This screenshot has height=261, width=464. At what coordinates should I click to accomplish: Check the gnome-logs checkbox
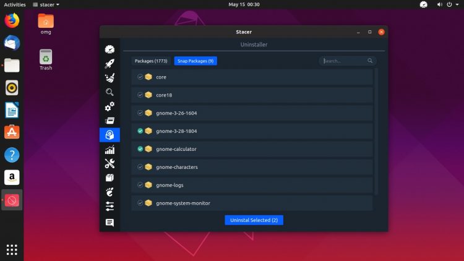coord(140,185)
